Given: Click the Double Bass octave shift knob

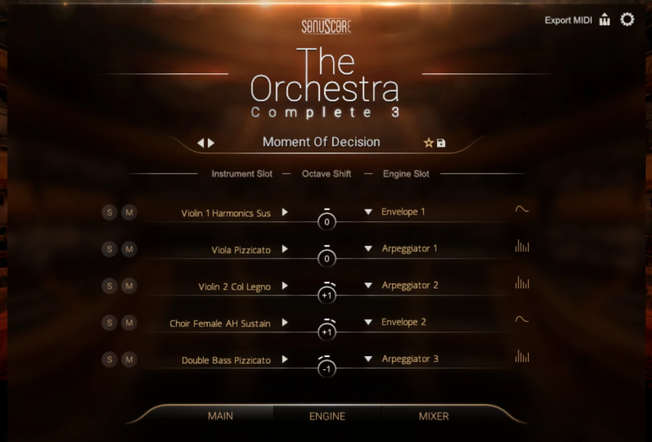Looking at the screenshot, I should click(x=327, y=369).
